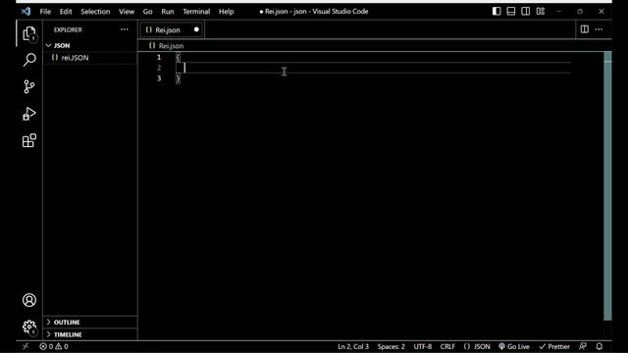Toggle the bottom panel layout icon
The width and height of the screenshot is (628, 353).
click(510, 11)
